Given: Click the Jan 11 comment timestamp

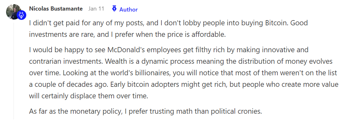Looking at the screenshot, I should click(x=96, y=9).
